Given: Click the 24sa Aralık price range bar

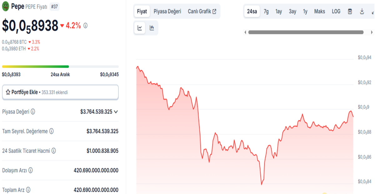Looking at the screenshot, I should (x=60, y=67).
